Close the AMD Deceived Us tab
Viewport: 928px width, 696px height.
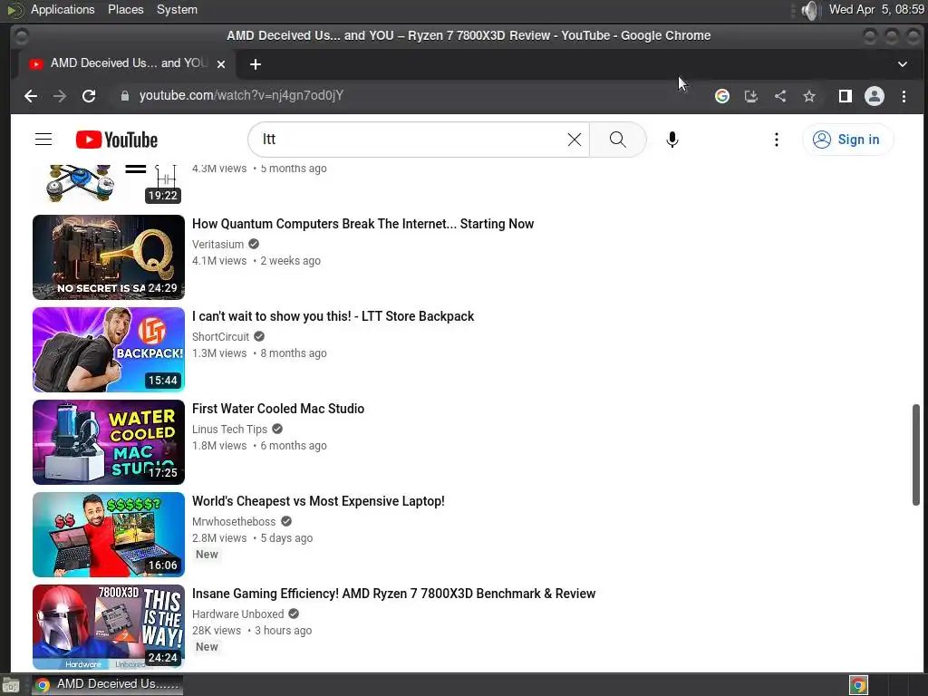tap(221, 64)
